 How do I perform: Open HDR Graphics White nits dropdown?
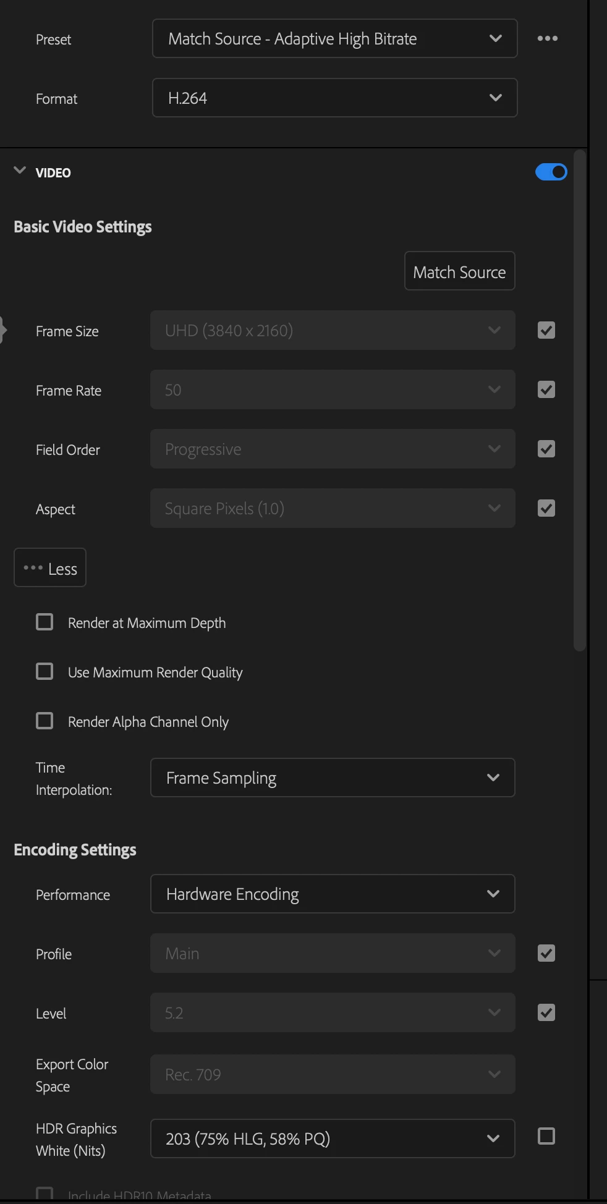coord(333,1138)
